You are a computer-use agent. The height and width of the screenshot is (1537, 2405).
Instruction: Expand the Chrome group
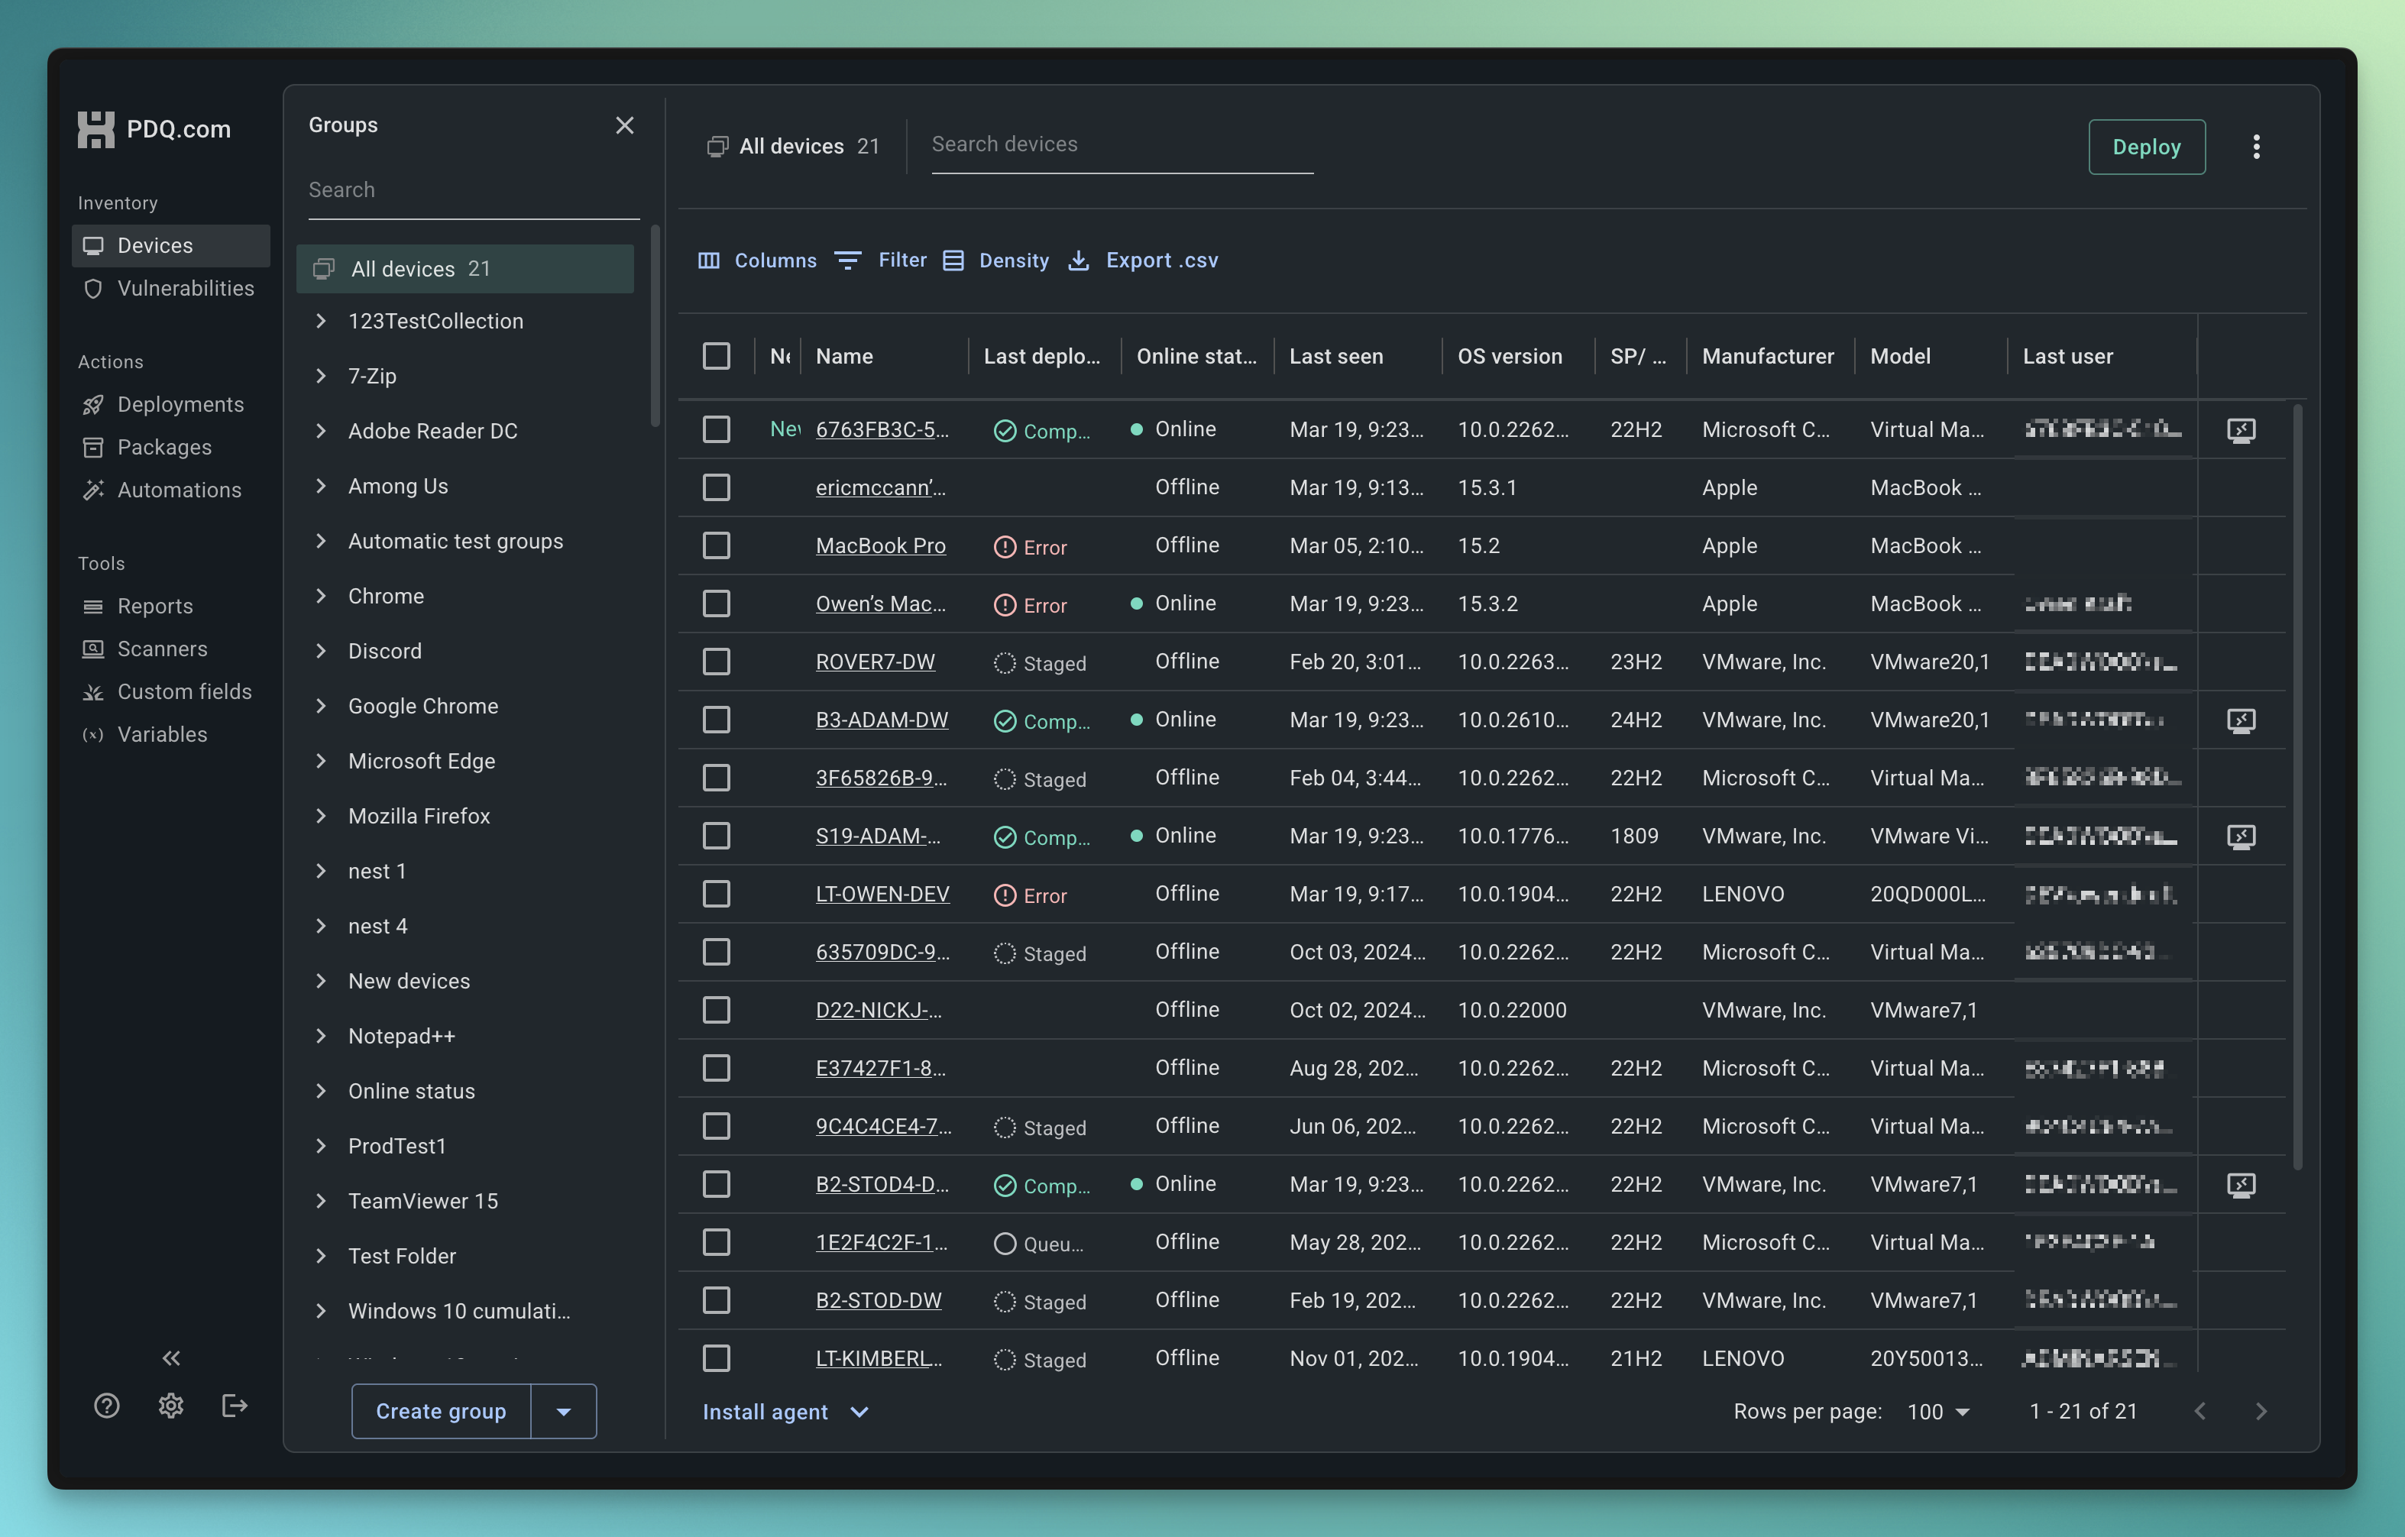[321, 596]
